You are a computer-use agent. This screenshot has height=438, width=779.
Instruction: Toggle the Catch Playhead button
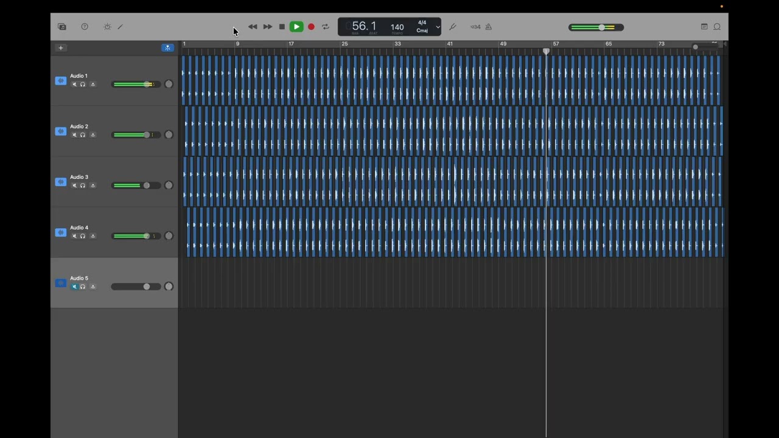tap(167, 48)
